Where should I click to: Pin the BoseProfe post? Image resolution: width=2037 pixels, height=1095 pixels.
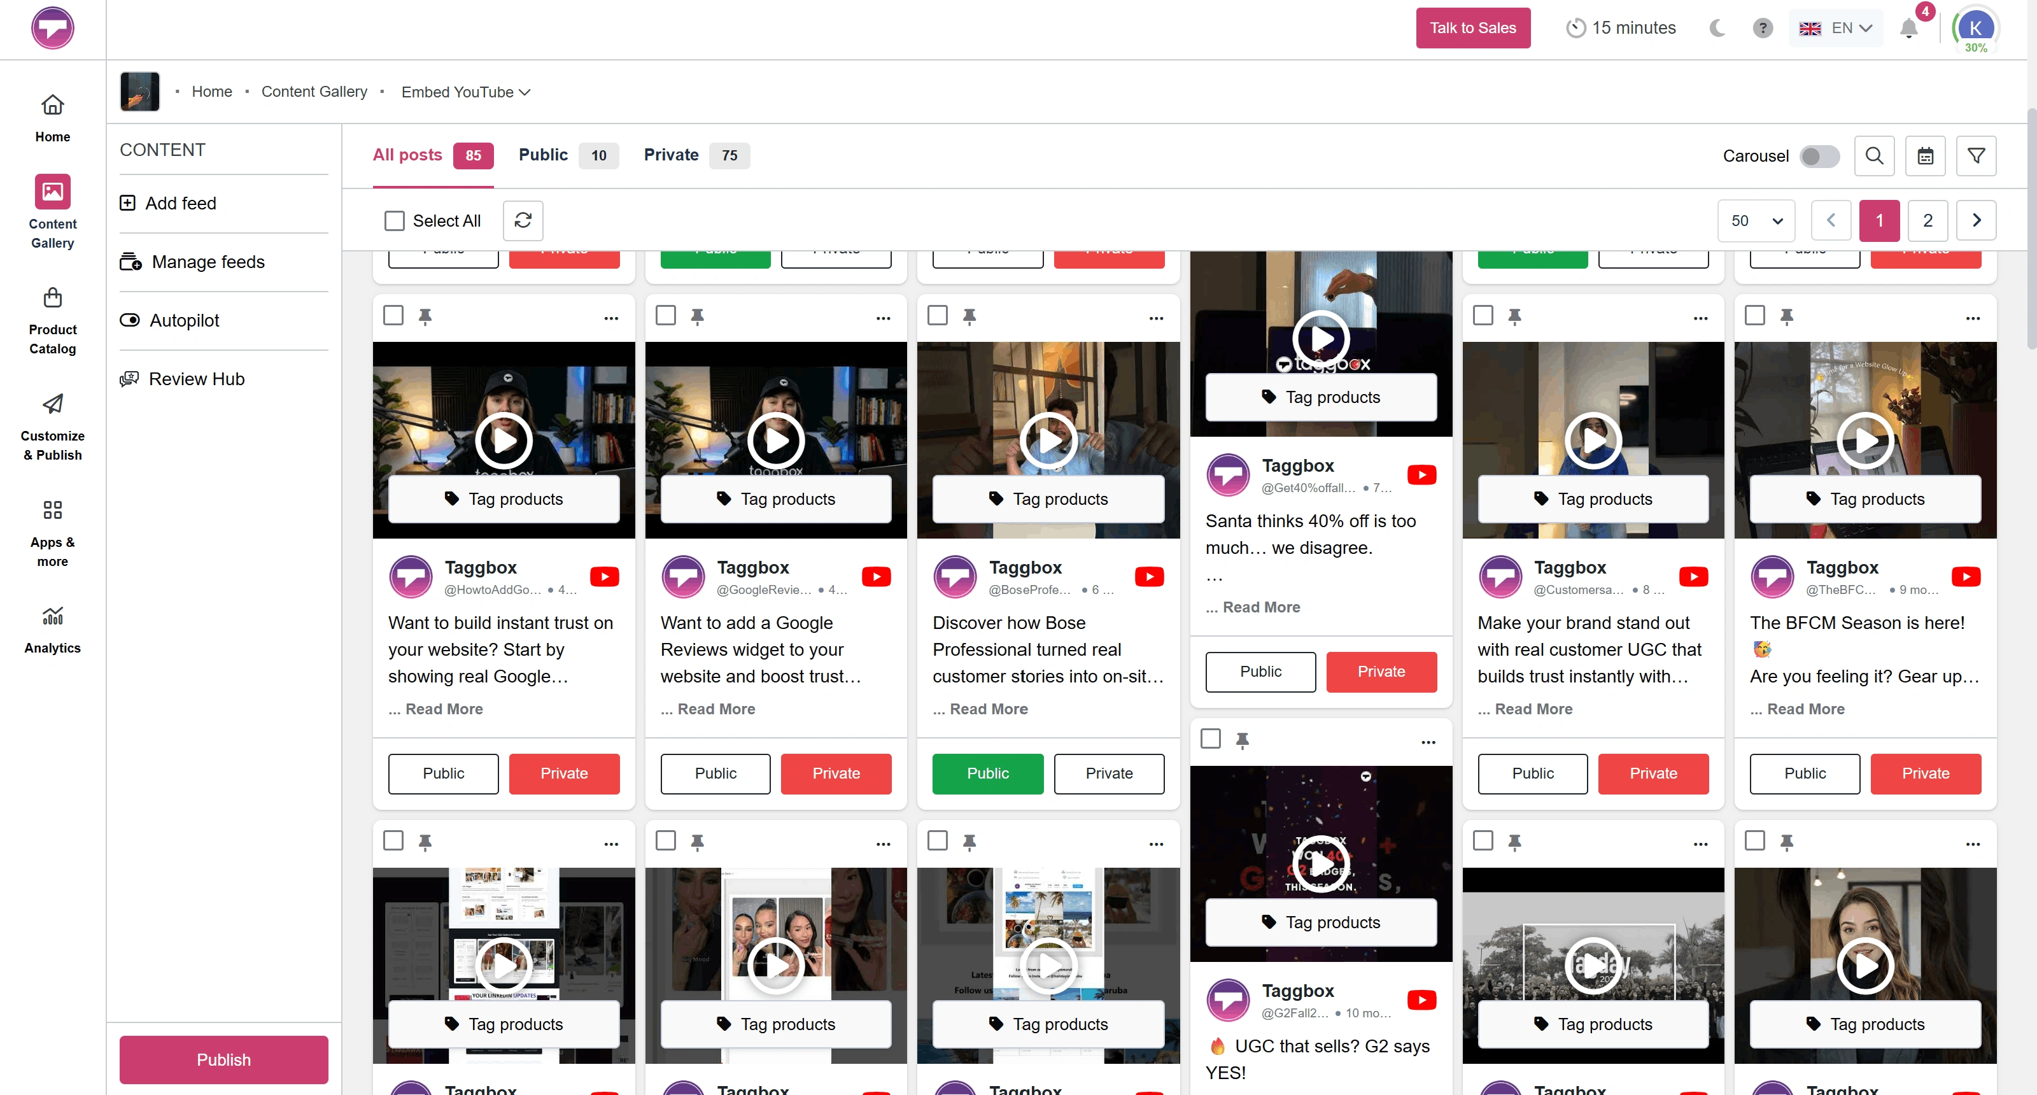click(969, 317)
